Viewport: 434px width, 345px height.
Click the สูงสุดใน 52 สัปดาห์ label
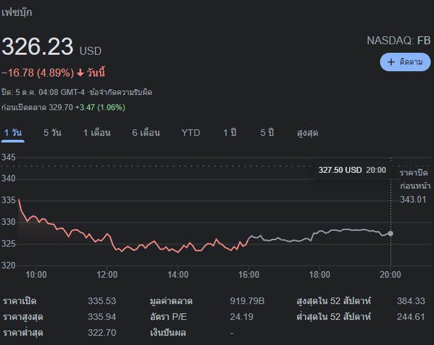(333, 301)
